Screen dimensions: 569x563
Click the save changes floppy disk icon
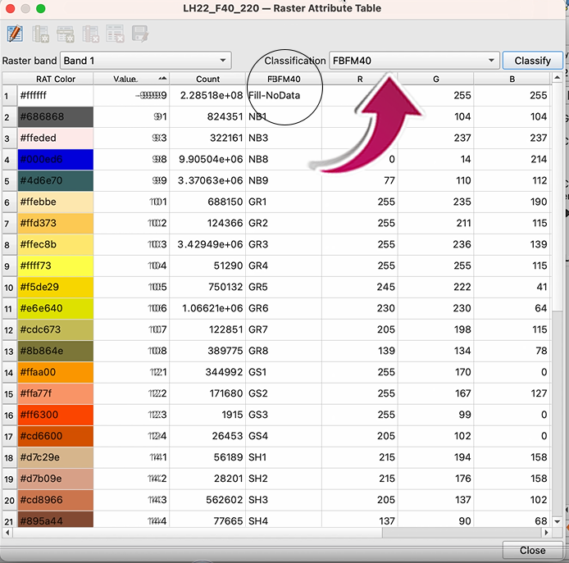tap(139, 34)
